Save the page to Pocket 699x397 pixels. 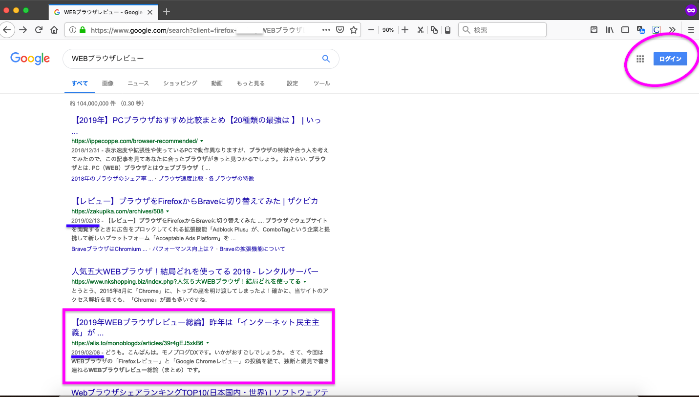point(340,30)
